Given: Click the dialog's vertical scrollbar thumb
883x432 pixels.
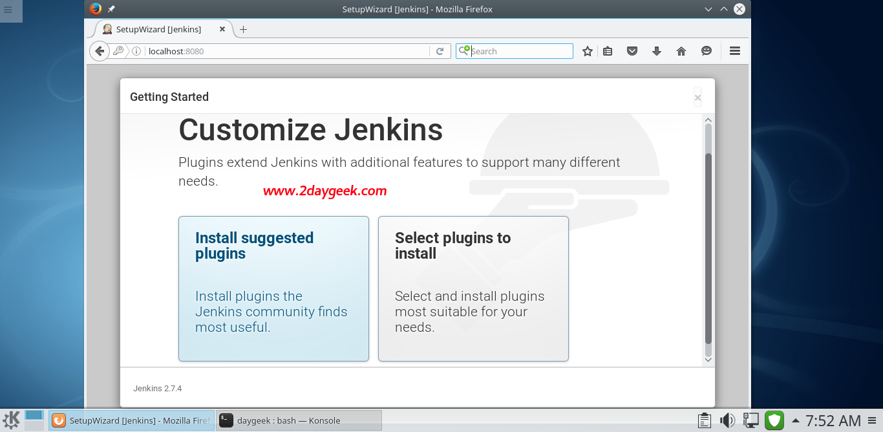Looking at the screenshot, I should 708,248.
